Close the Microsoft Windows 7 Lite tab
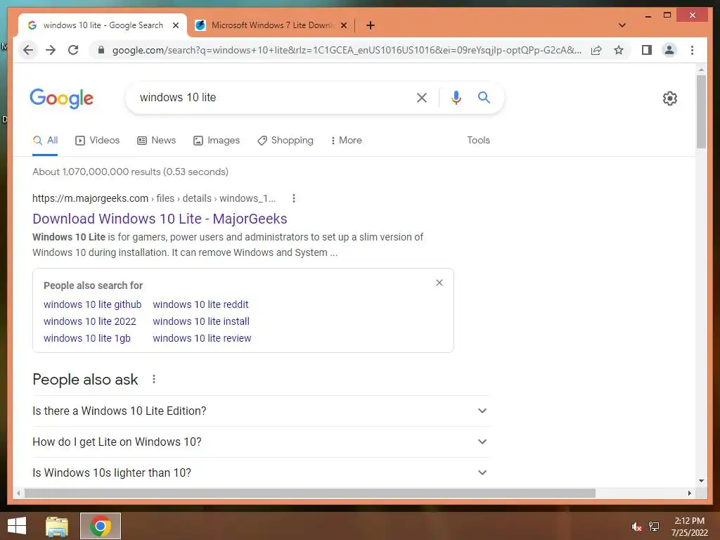The height and width of the screenshot is (540, 720). 343,25
